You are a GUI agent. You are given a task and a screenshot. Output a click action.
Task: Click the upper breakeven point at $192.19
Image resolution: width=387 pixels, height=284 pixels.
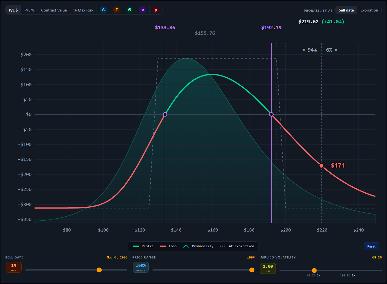[271, 114]
